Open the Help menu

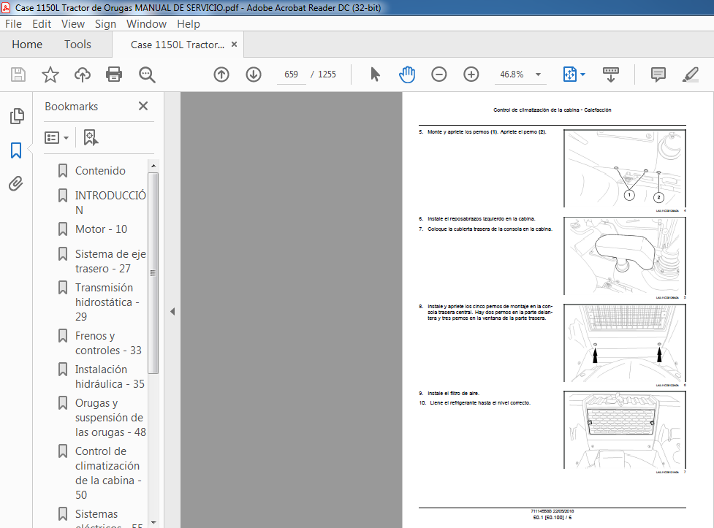click(x=188, y=23)
